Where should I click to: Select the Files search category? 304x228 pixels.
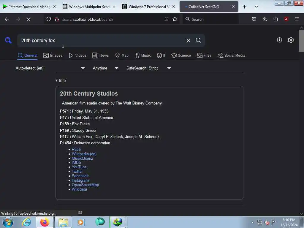pyautogui.click(x=204, y=56)
